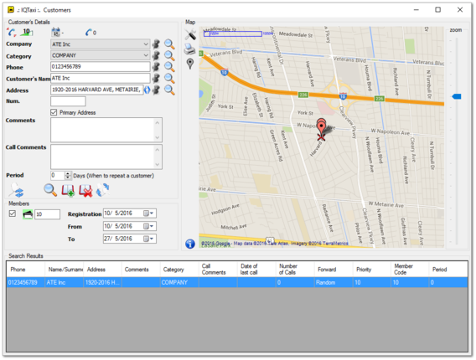
Task: Click the member code input field
Action: point(48,214)
